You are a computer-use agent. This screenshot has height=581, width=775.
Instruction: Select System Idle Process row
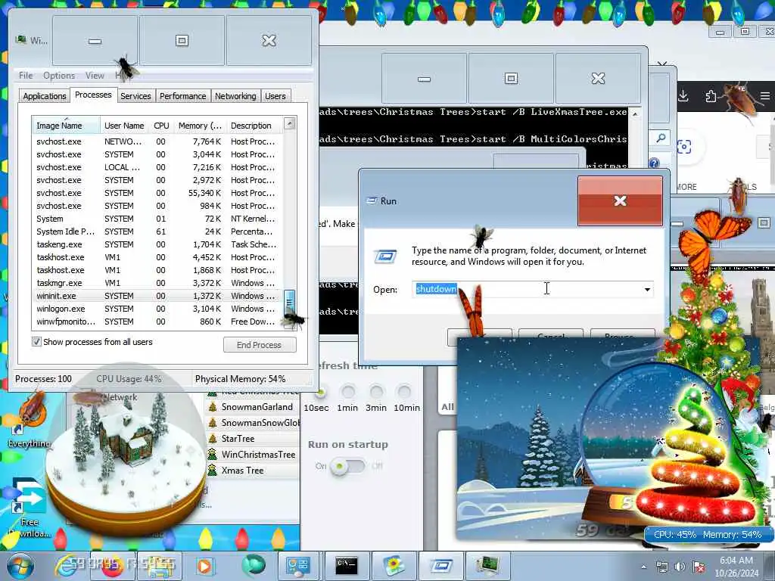coord(157,231)
